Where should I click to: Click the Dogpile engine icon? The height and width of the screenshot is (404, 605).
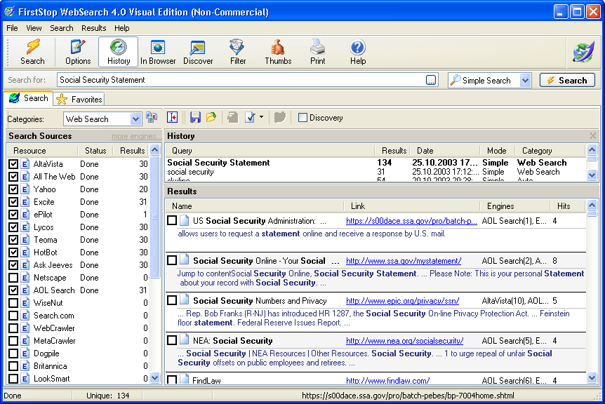click(x=25, y=353)
